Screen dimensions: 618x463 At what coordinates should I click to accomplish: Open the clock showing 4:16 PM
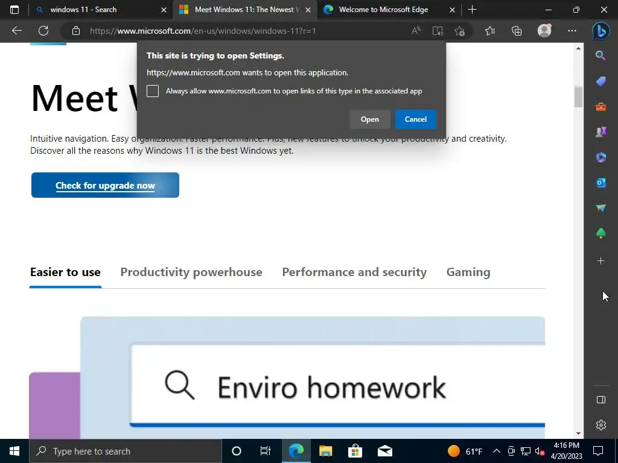(566, 451)
